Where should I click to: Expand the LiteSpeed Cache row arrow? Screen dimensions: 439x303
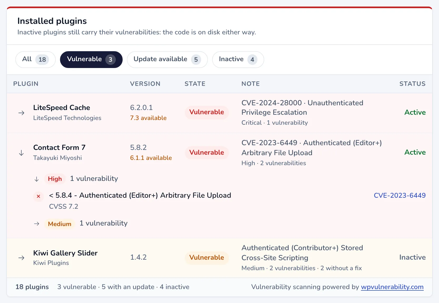coord(21,113)
